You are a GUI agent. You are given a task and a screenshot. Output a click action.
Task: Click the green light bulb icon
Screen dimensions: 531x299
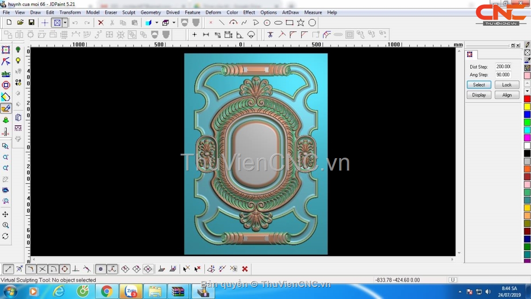(x=18, y=50)
